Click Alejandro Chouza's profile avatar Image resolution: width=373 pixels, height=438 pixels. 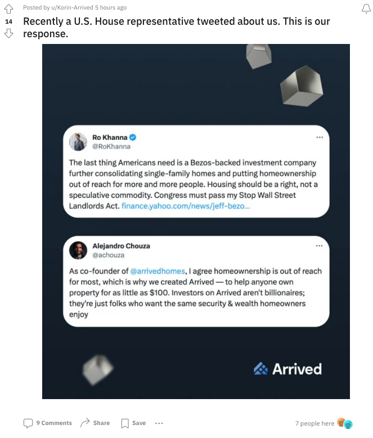(78, 250)
